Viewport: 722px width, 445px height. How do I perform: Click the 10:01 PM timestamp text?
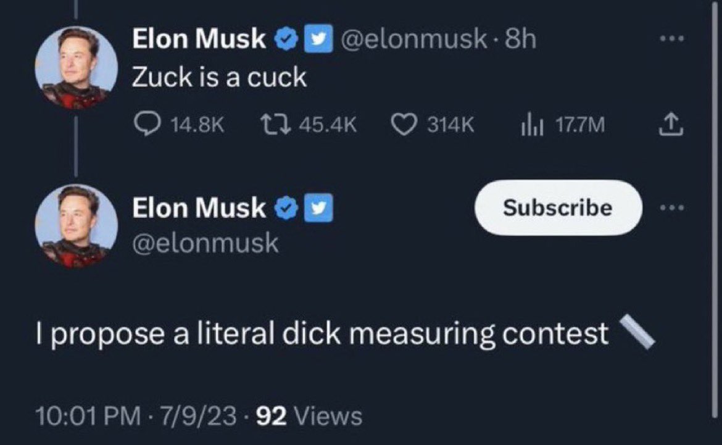pyautogui.click(x=85, y=416)
